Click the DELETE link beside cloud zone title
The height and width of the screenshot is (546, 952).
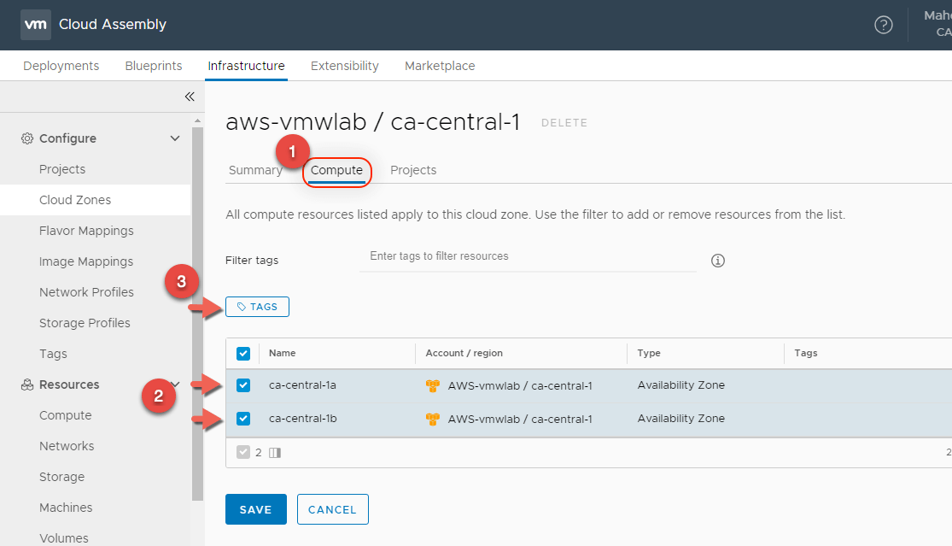pyautogui.click(x=564, y=123)
